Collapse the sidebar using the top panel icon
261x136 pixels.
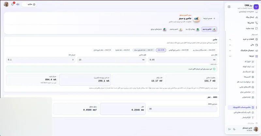click(x=229, y=7)
